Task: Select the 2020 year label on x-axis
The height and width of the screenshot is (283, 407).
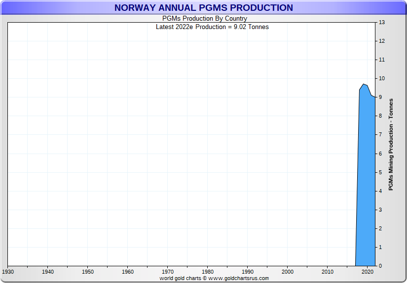Action: click(x=368, y=272)
